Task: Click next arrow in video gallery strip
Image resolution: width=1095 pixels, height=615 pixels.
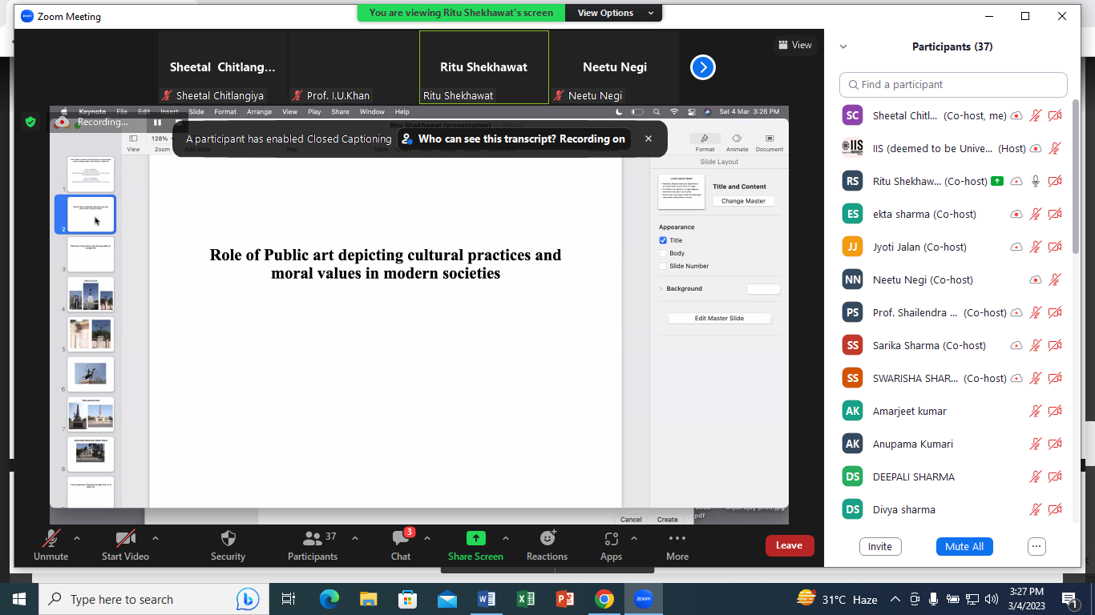Action: coord(703,68)
